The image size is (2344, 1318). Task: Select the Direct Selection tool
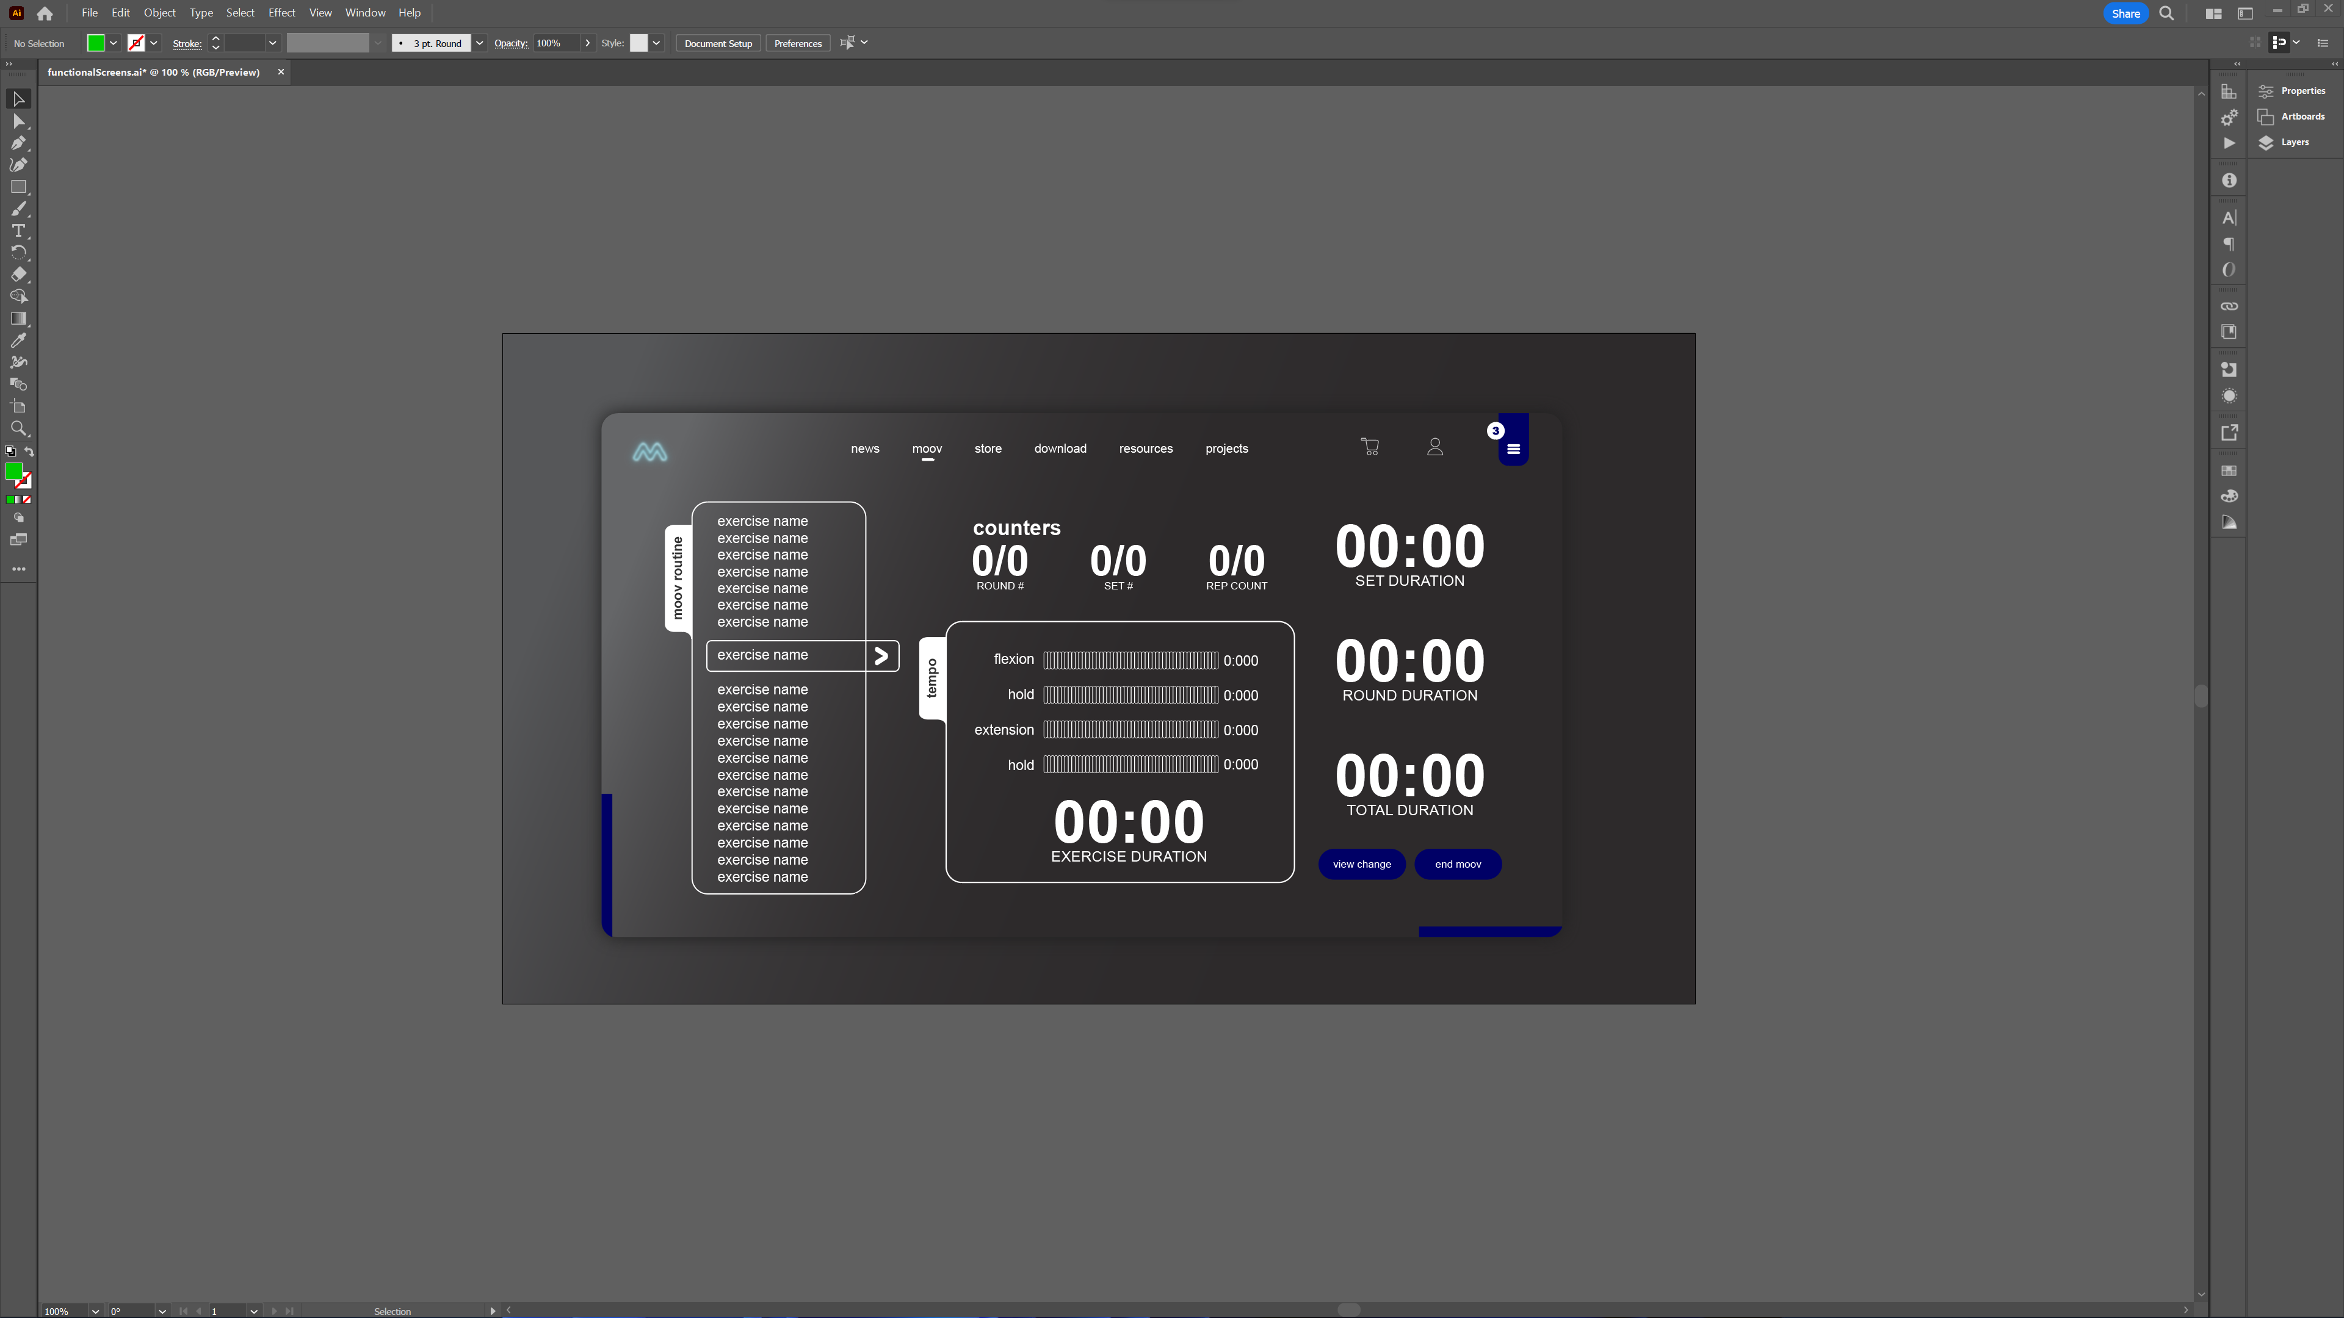click(x=18, y=121)
